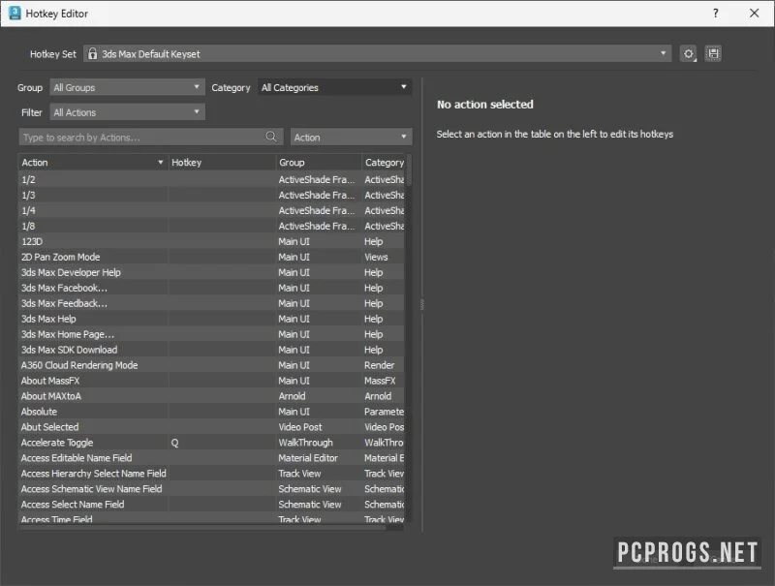Click the save hotkey set icon

(x=713, y=53)
